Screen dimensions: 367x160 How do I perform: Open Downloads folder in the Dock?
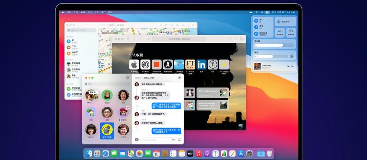261,154
